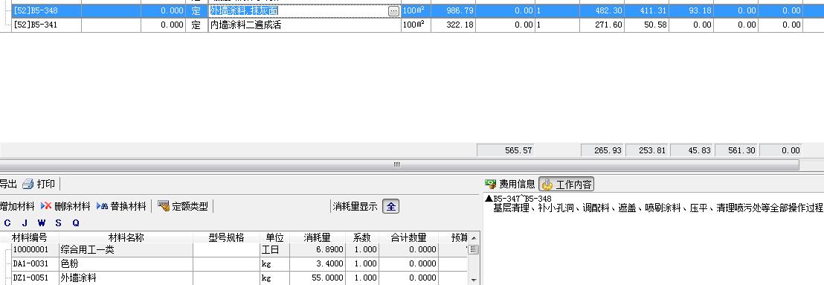Click 材料编号 column header
The width and height of the screenshot is (824, 285).
(30, 237)
